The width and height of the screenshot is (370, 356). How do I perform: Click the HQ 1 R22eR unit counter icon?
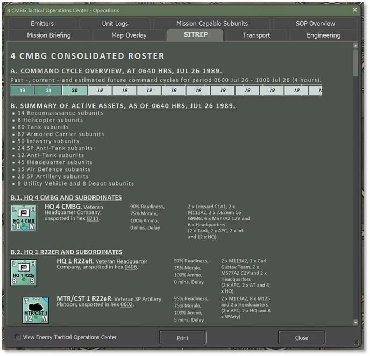pos(24,272)
